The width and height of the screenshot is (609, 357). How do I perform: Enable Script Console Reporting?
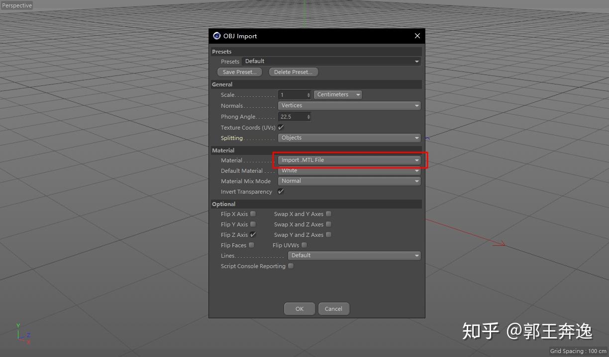(x=291, y=266)
